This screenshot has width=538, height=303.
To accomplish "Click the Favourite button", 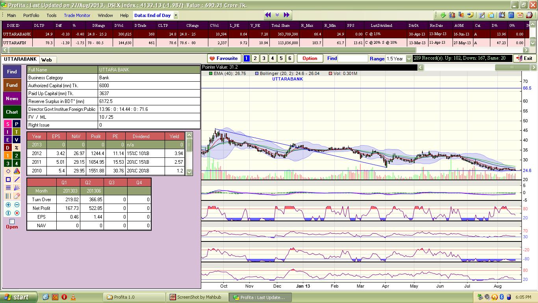I will pyautogui.click(x=223, y=58).
